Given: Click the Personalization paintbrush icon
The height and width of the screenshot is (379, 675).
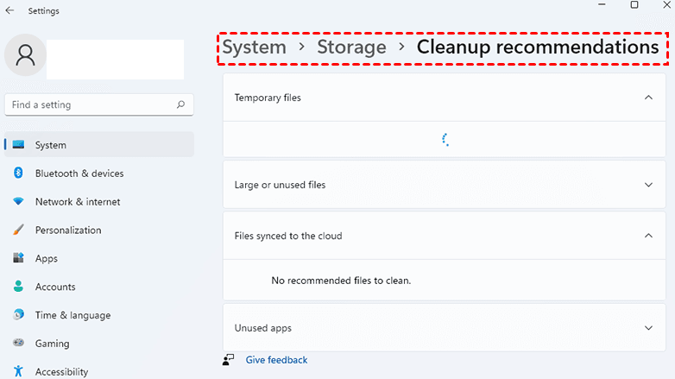Looking at the screenshot, I should (17, 231).
